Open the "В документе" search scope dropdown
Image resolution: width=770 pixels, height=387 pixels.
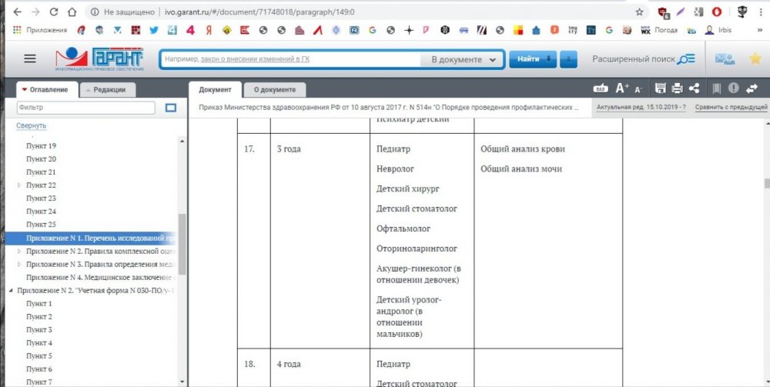pyautogui.click(x=464, y=60)
